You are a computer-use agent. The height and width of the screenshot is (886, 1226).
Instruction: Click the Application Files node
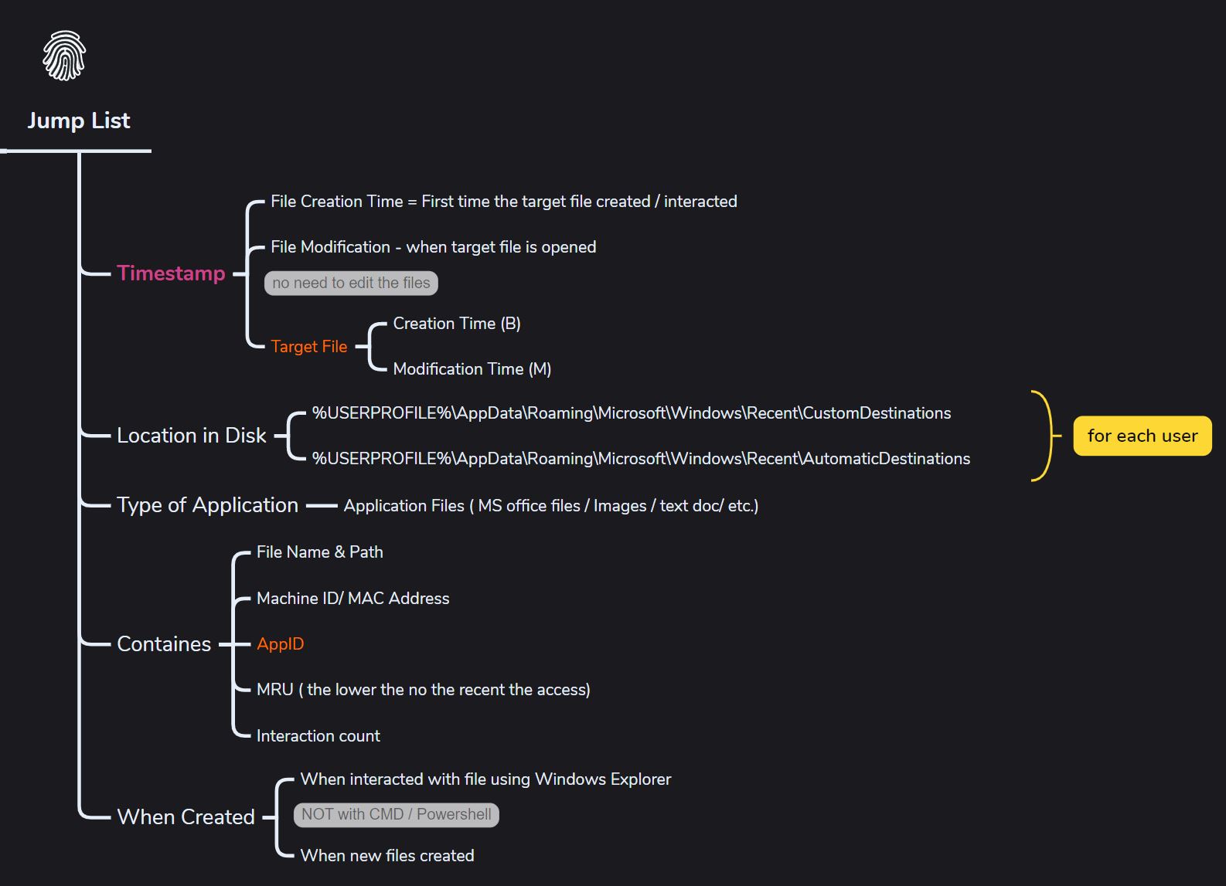pos(551,506)
